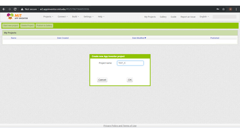
Task: Open the Gallery menu item
Action: click(163, 17)
